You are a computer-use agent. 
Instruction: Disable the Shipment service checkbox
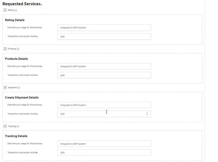5,88
